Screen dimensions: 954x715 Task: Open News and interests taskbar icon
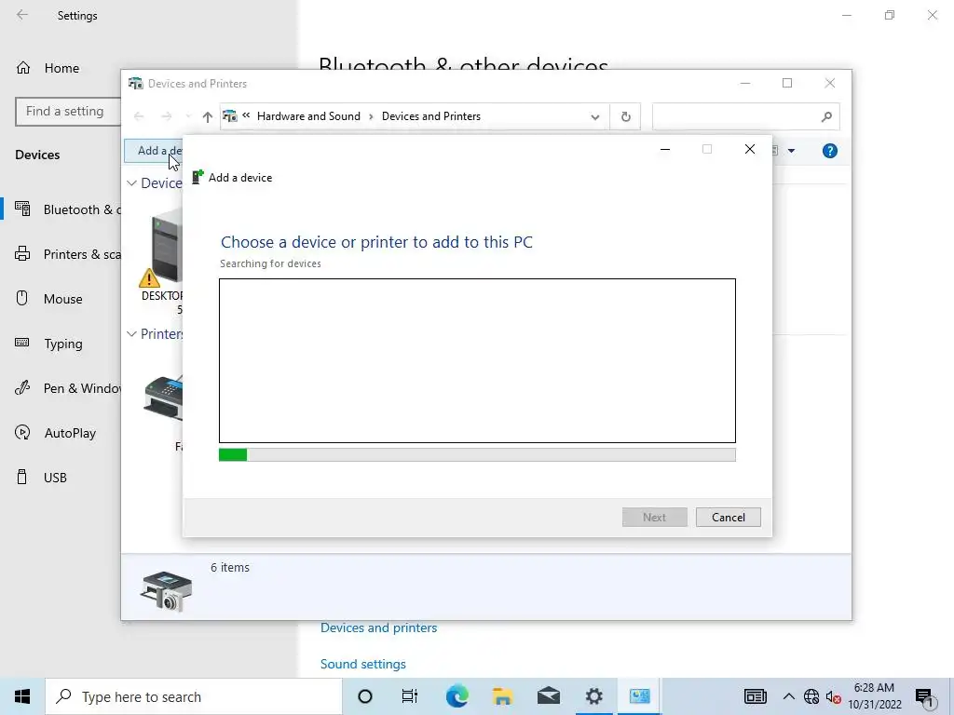pyautogui.click(x=755, y=696)
